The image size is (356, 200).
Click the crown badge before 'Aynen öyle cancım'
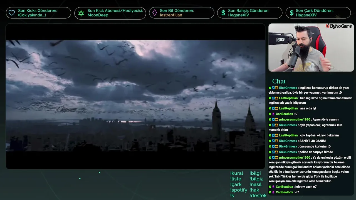[276, 119]
